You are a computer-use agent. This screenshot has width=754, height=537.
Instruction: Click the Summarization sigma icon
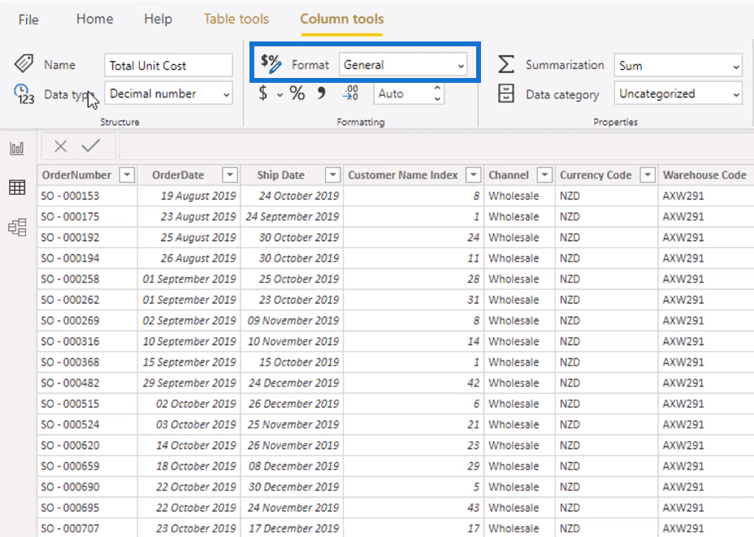(506, 64)
